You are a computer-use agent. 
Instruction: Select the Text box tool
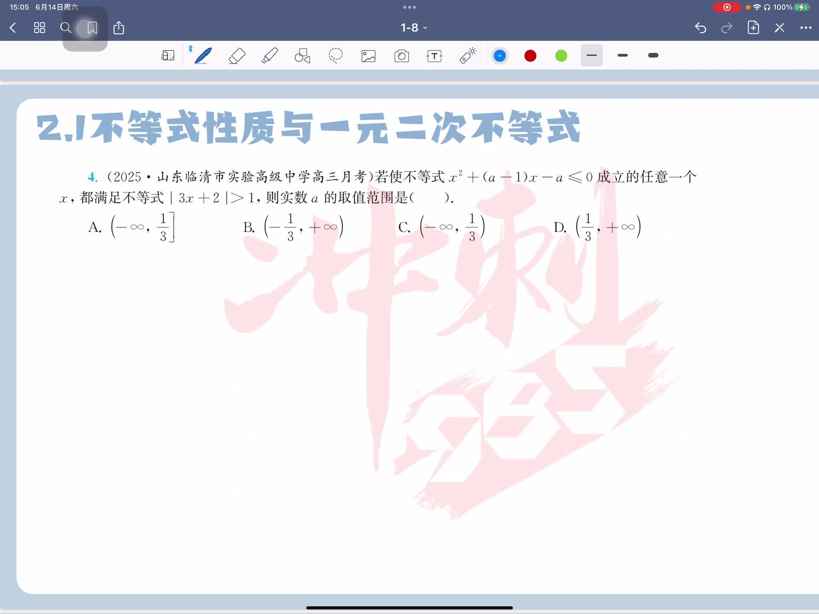click(x=434, y=56)
